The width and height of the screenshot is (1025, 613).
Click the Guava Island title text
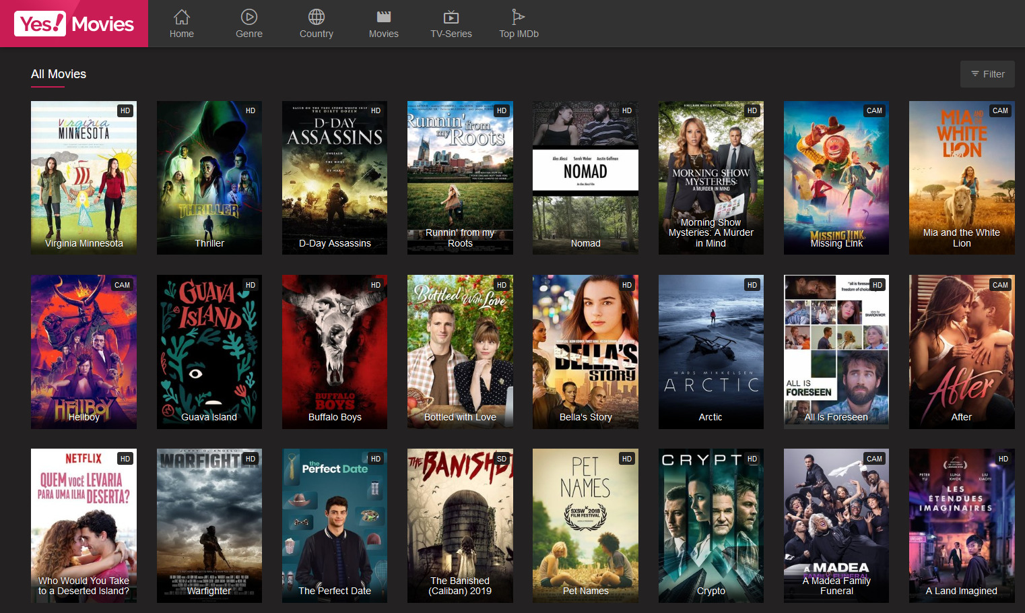click(209, 417)
